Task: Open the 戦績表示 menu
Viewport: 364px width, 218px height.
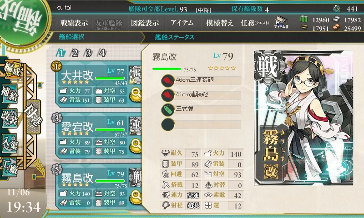Action: 74,23
